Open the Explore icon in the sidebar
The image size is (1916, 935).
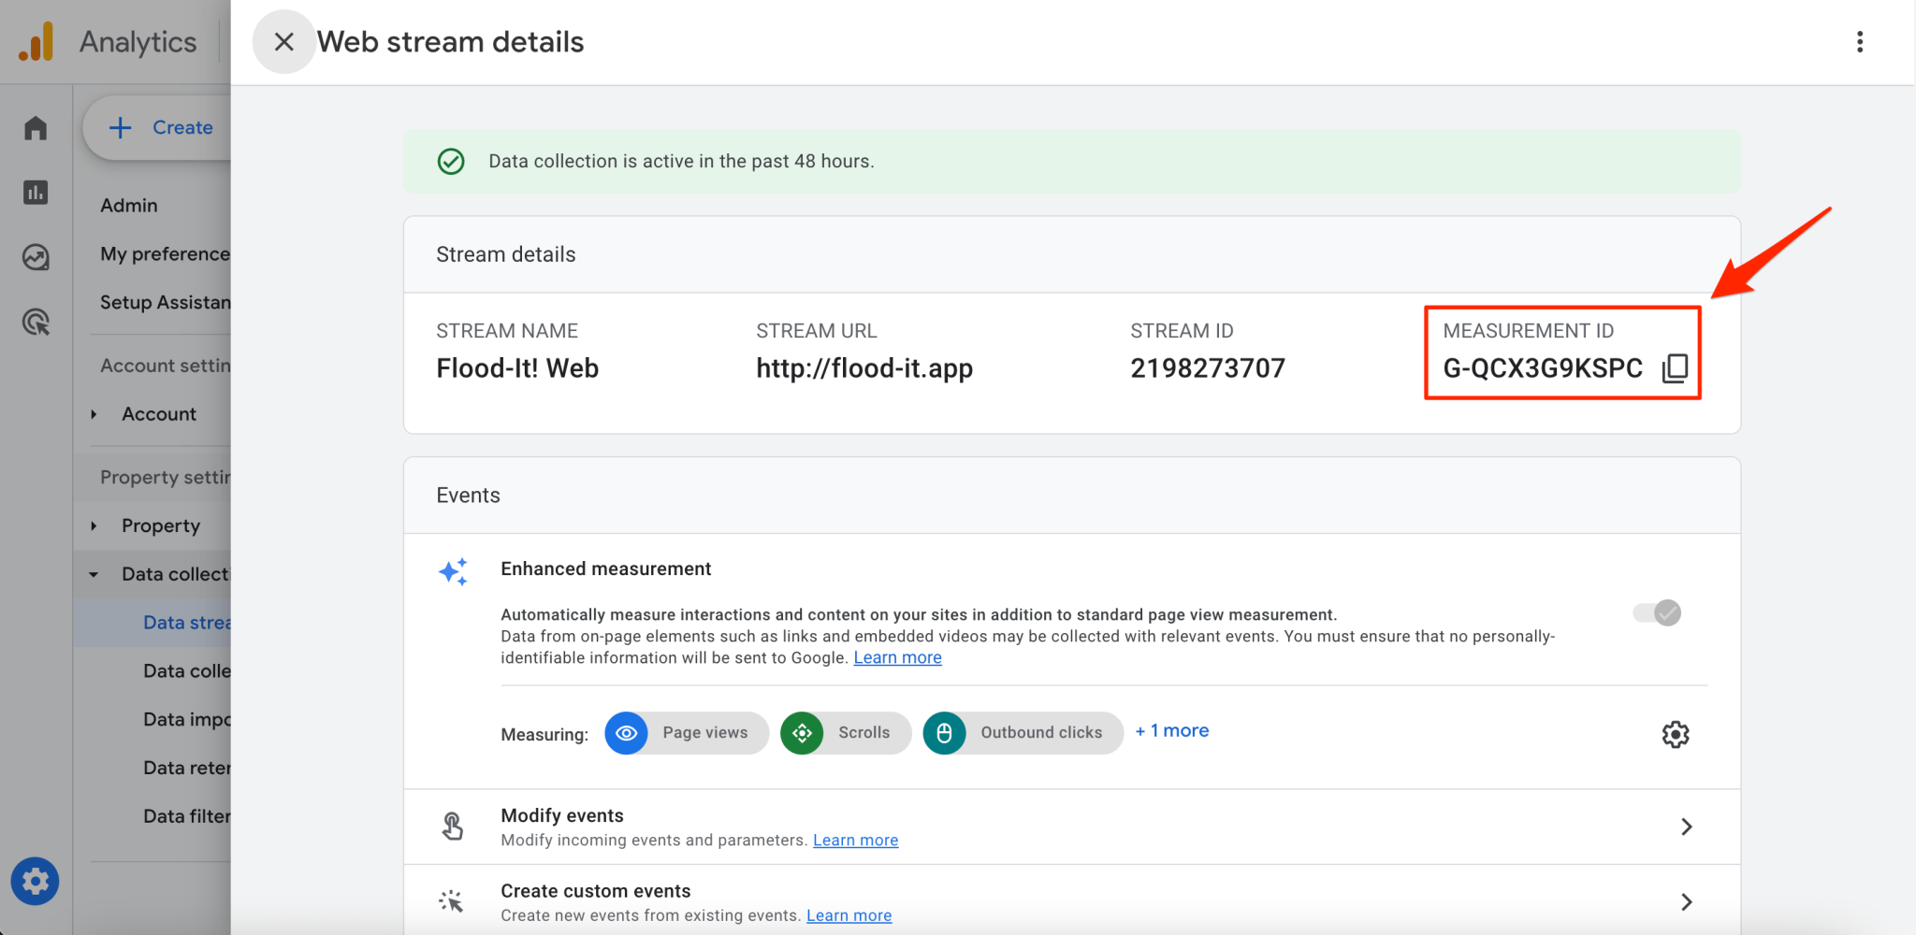(x=35, y=258)
